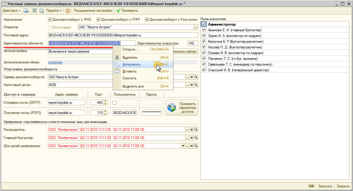Viewport: 353px width, 191px height.
Task: Decrease the SMTP port 465 value
Action: [x=105, y=104]
